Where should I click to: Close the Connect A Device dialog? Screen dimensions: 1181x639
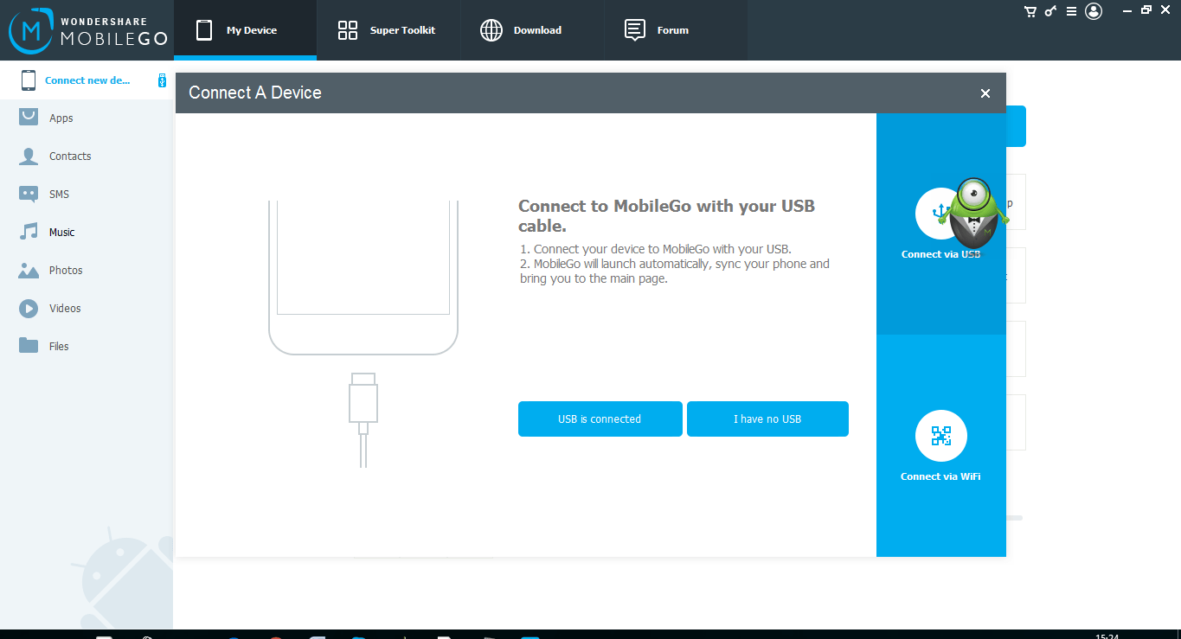985,93
